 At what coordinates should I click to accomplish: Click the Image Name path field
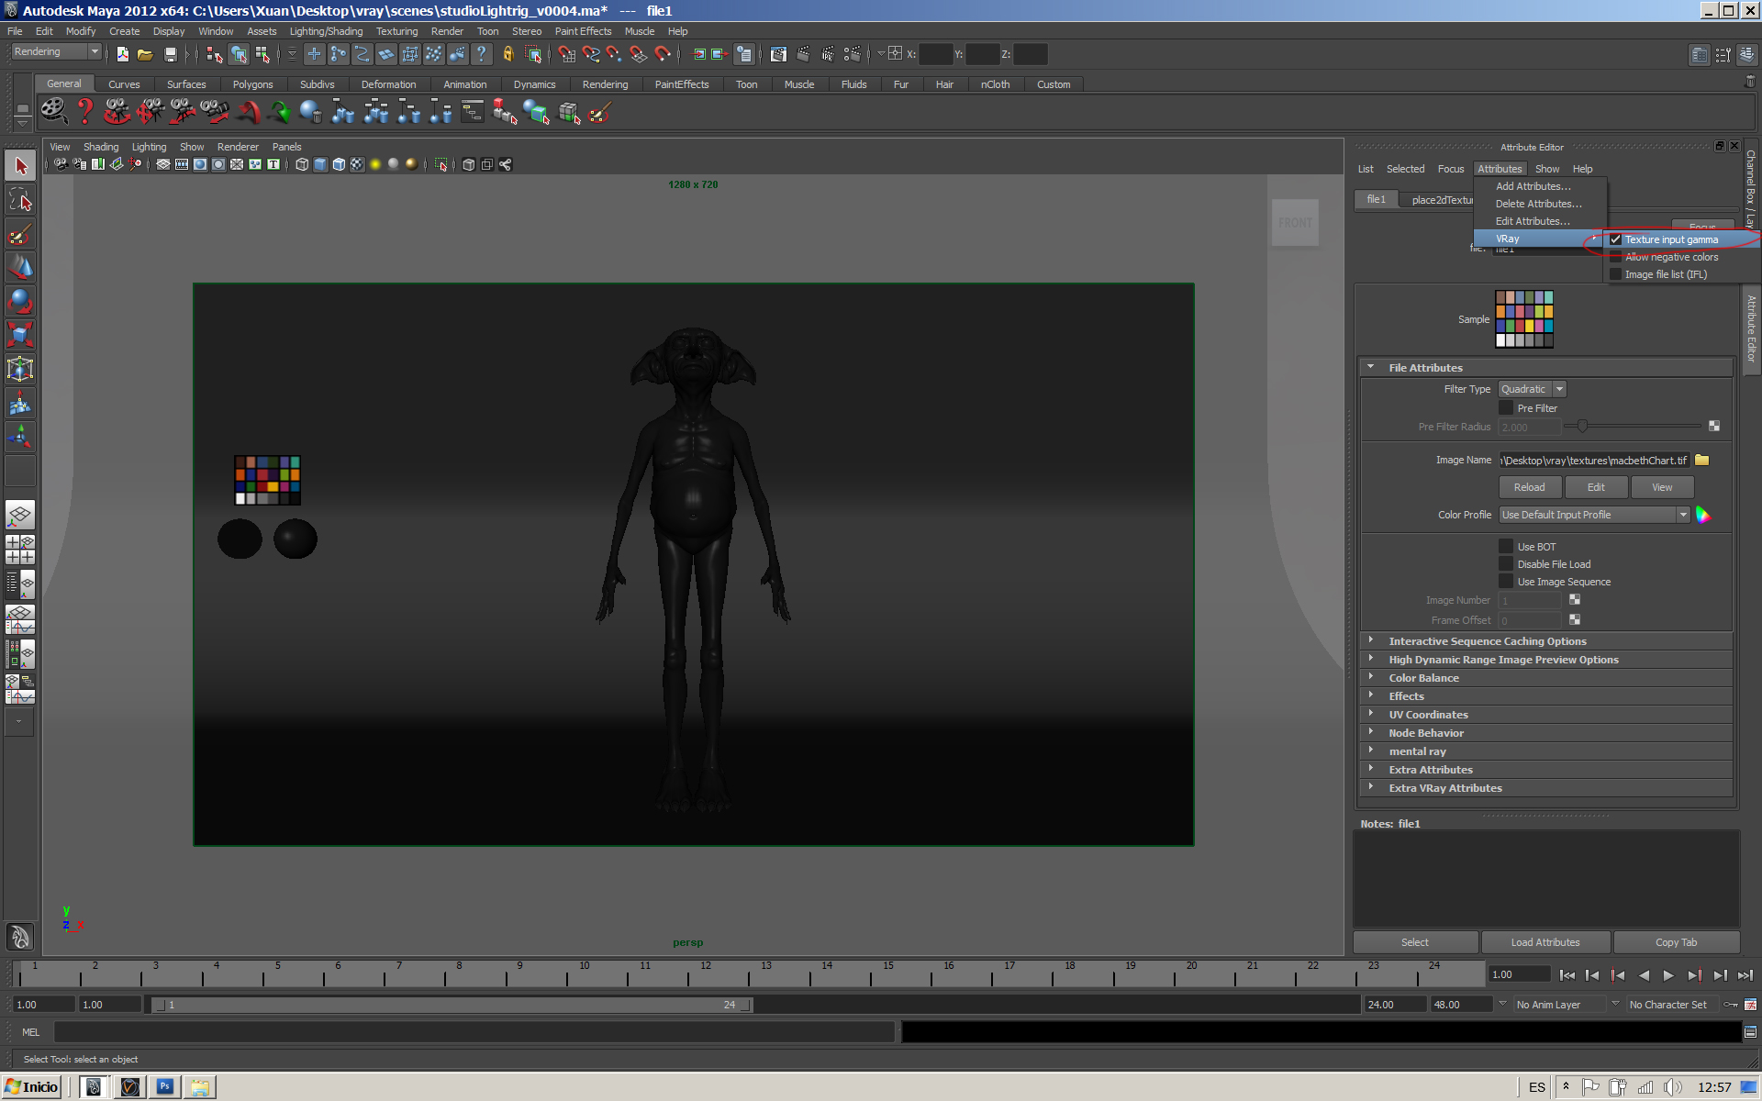[1593, 461]
